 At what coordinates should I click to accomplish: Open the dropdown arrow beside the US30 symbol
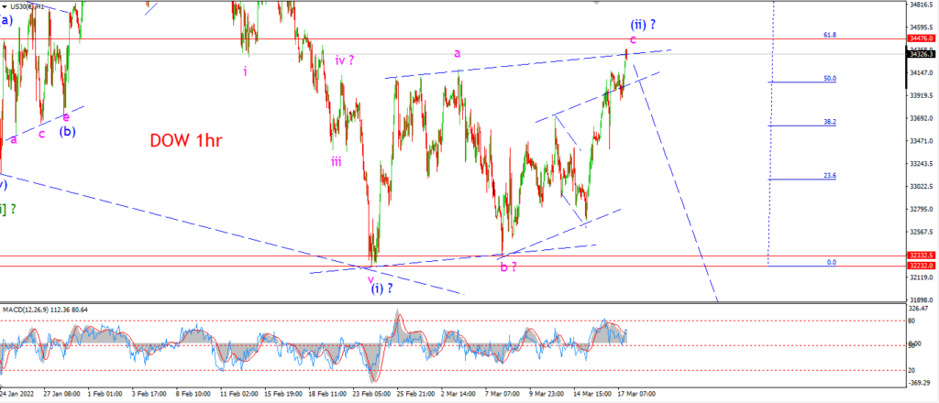pos(4,5)
